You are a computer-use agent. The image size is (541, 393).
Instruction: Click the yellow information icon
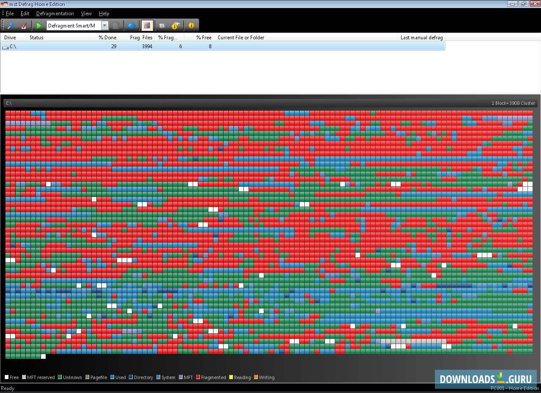191,26
